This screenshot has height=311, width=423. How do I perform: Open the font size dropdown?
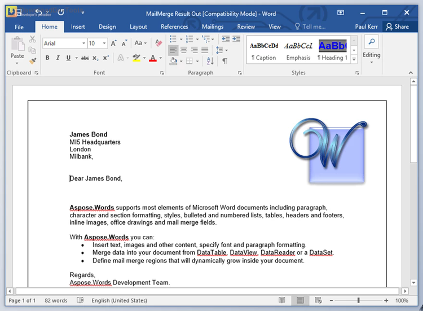(104, 43)
